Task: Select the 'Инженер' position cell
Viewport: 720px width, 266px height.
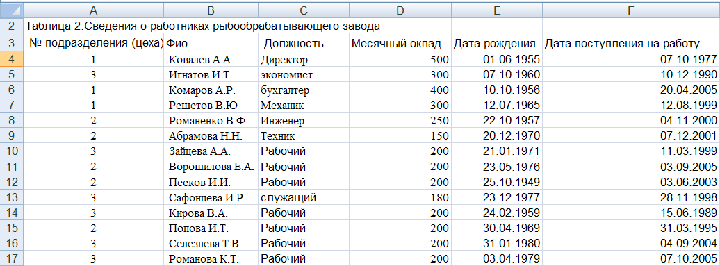Action: click(304, 121)
